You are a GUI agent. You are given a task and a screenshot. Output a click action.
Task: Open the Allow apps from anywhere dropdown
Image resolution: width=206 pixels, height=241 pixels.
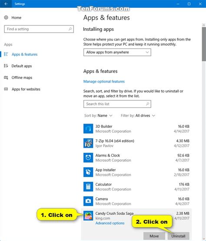(117, 52)
